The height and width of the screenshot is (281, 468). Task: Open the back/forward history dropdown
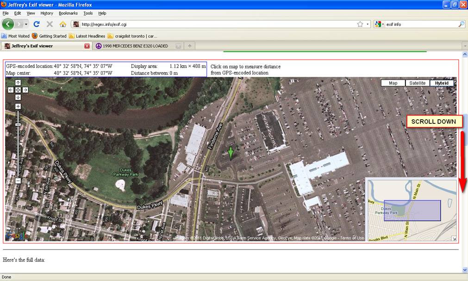(x=26, y=24)
